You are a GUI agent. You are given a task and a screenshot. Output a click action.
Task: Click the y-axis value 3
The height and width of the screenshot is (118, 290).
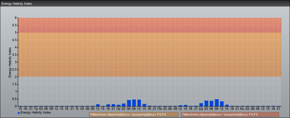coord(16,62)
